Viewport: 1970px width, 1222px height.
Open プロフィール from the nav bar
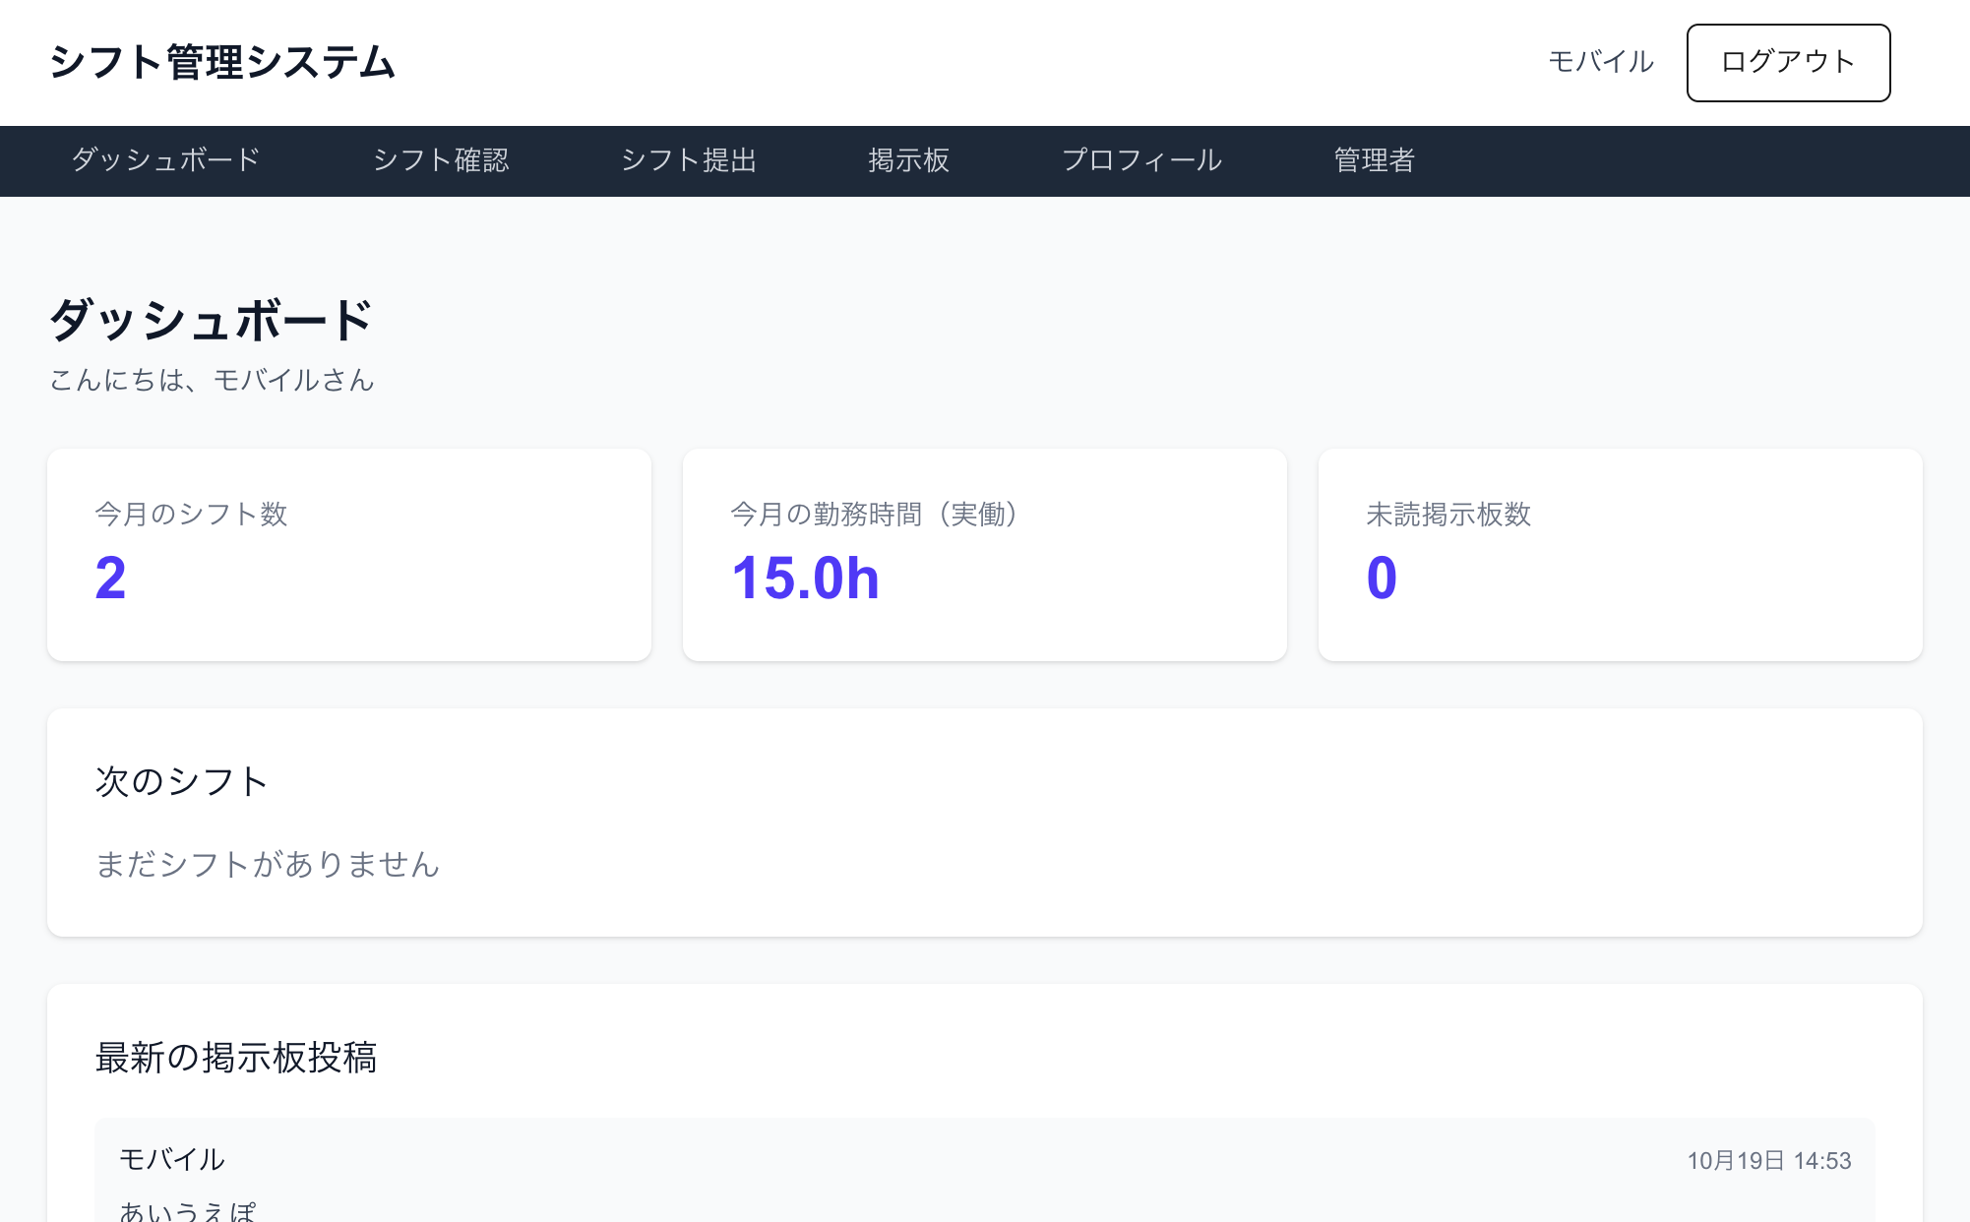(x=1141, y=160)
